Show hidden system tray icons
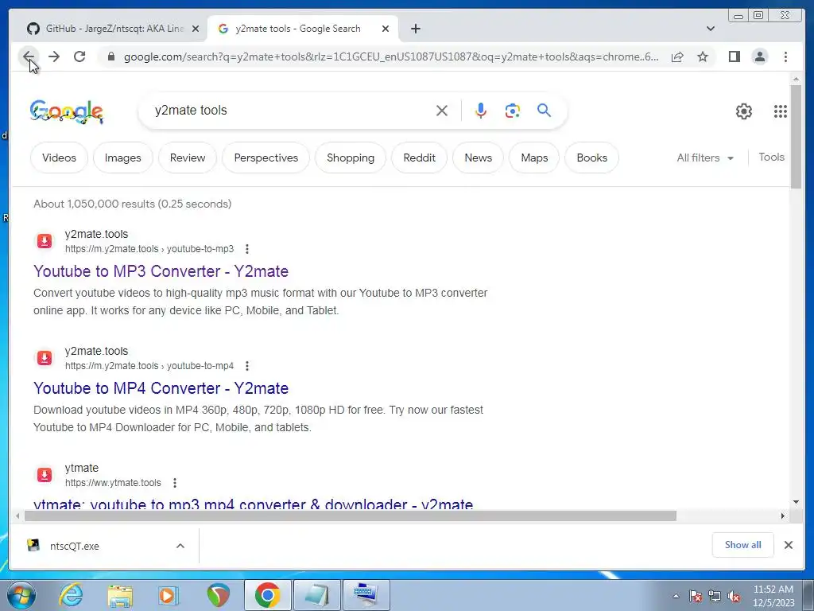 [676, 596]
